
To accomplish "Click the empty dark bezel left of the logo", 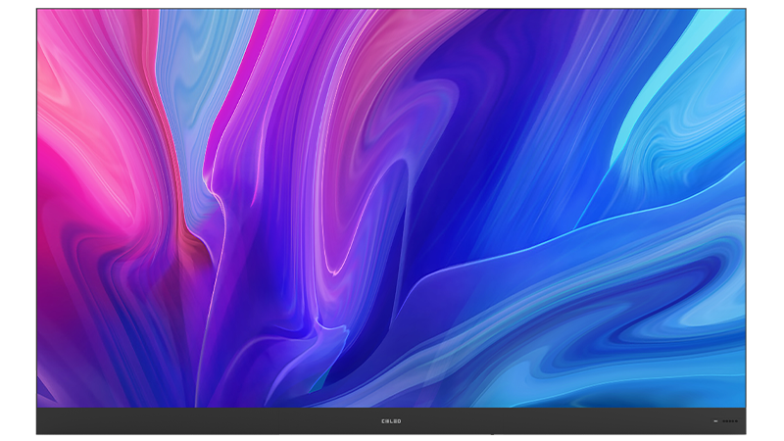I will tap(196, 421).
